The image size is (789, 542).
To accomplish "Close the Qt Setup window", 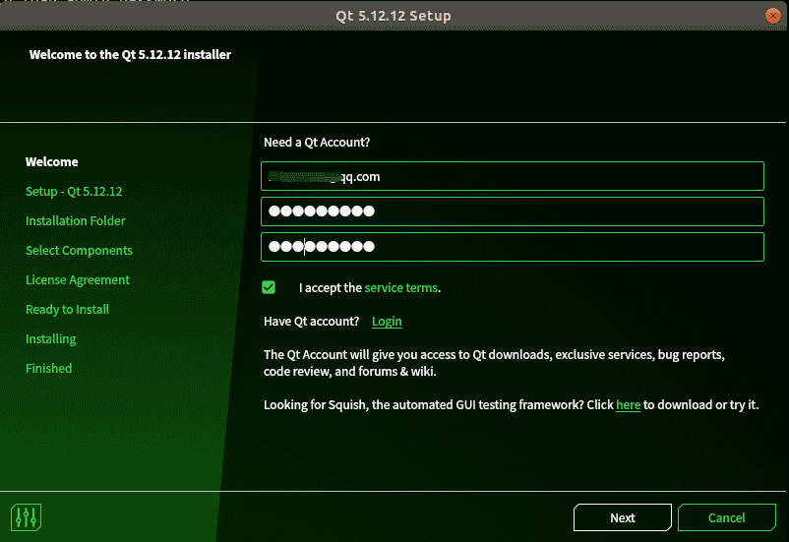I will 773,16.
